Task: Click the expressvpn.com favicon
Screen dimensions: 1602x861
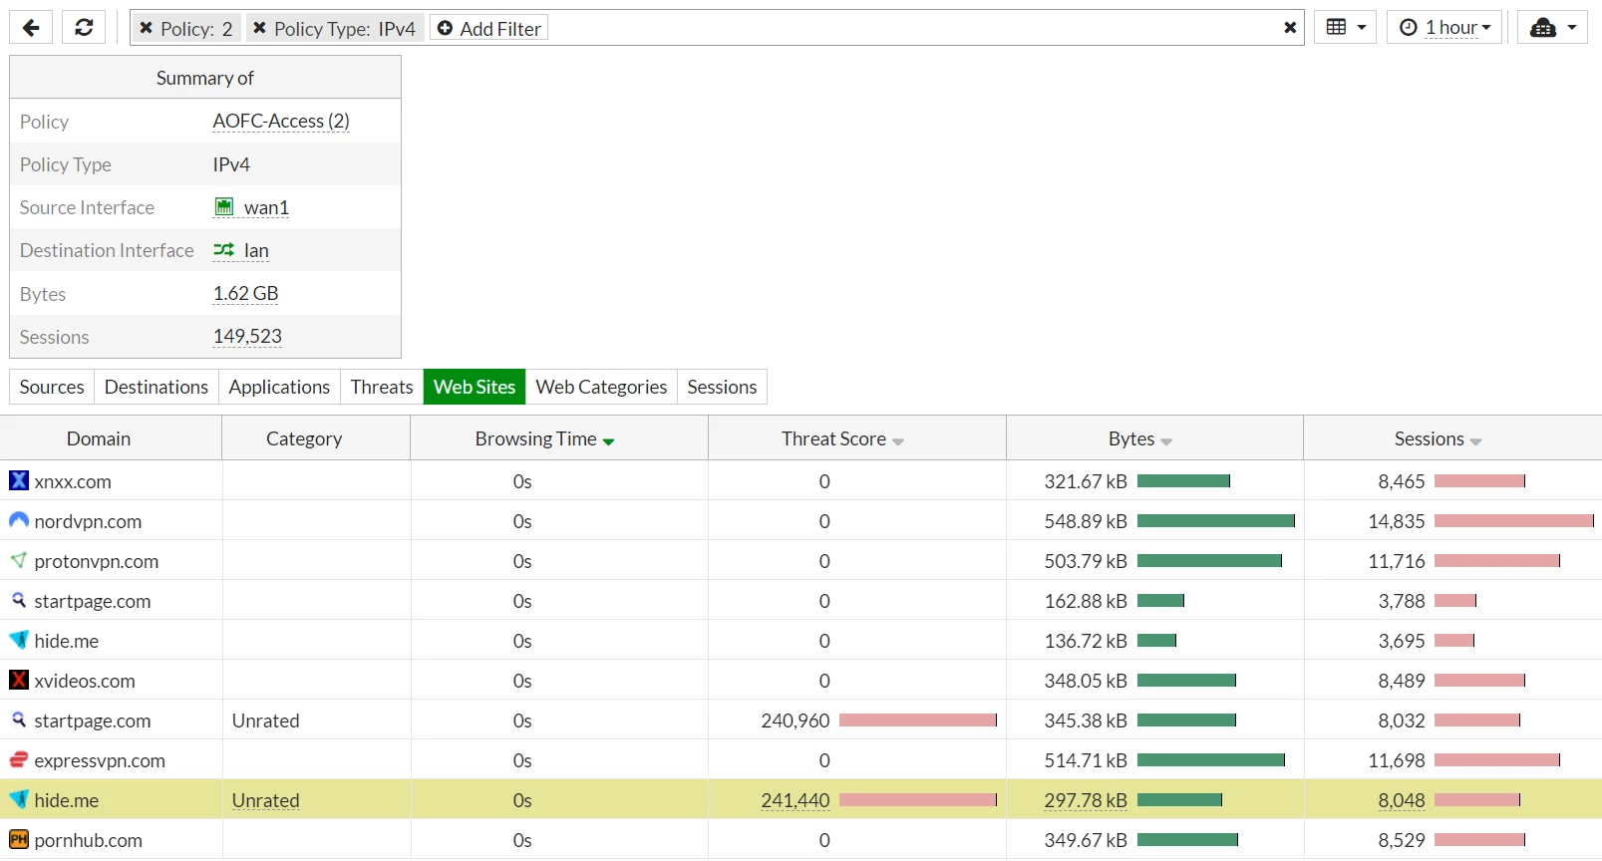Action: [19, 759]
